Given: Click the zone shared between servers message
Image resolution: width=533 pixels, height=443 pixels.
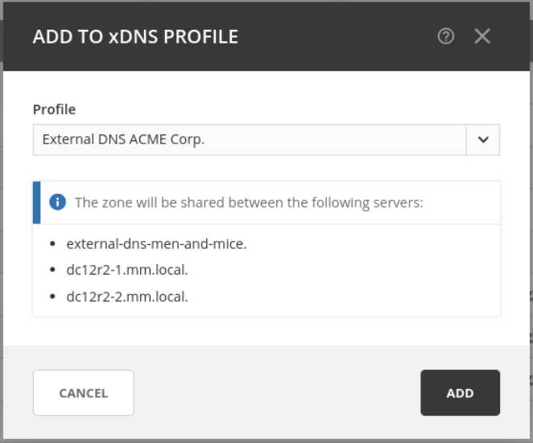Looking at the screenshot, I should pyautogui.click(x=249, y=202).
